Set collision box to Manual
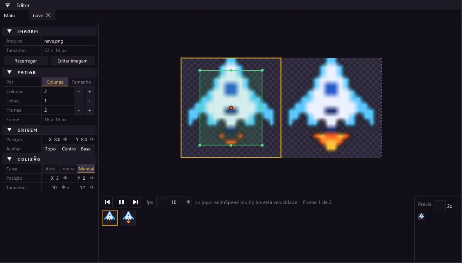462x263 pixels. [86, 168]
